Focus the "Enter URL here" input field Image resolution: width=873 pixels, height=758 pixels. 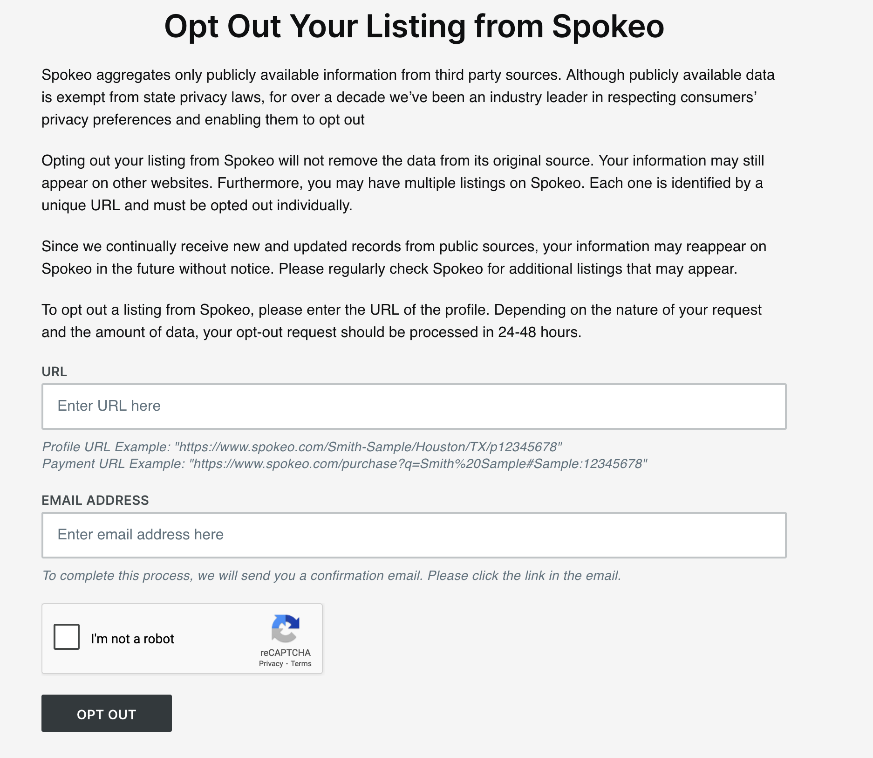click(414, 406)
